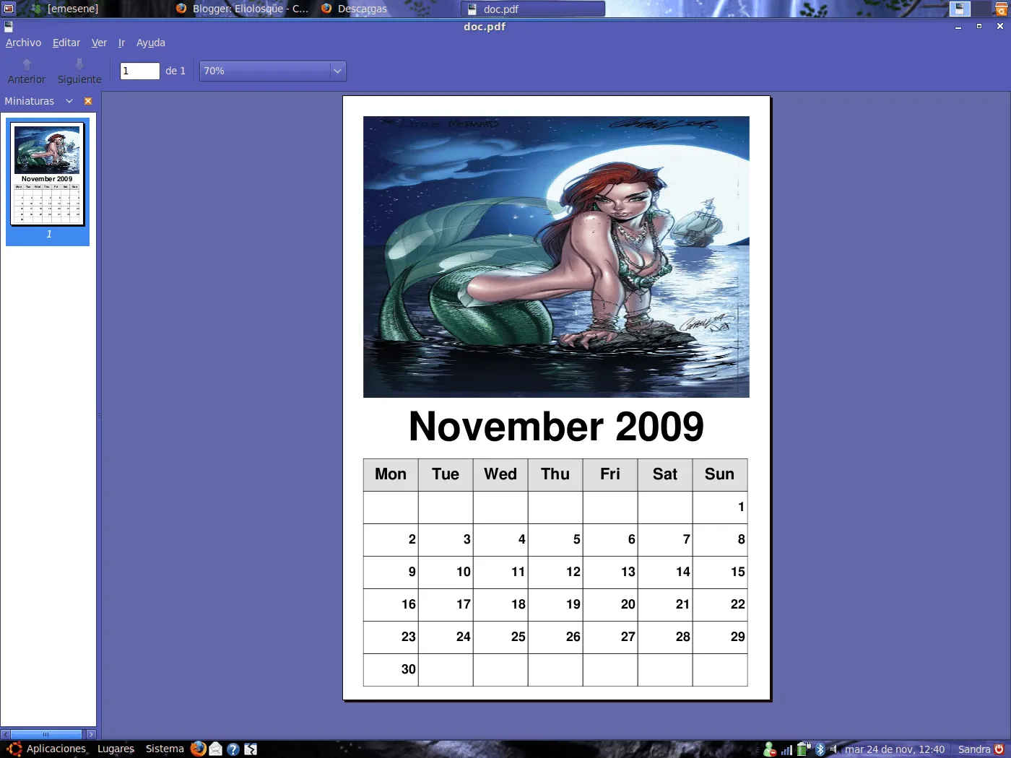
Task: Expand the Miniaturas sidebar selector chevron
Action: click(x=69, y=101)
